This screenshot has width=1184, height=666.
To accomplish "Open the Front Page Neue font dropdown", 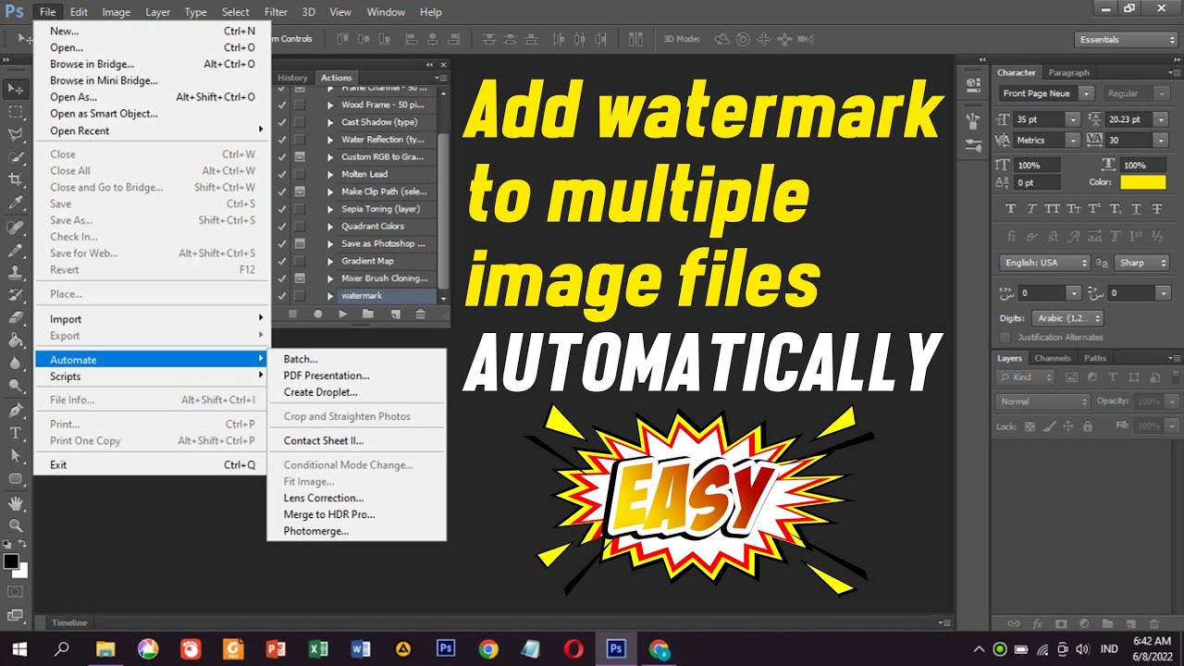I will [1086, 93].
